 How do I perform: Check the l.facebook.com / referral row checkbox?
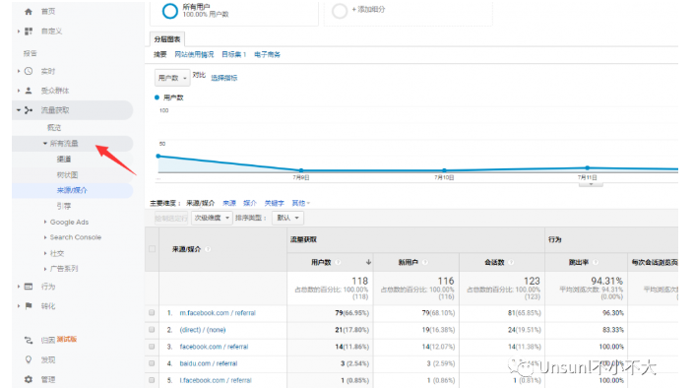click(x=152, y=380)
